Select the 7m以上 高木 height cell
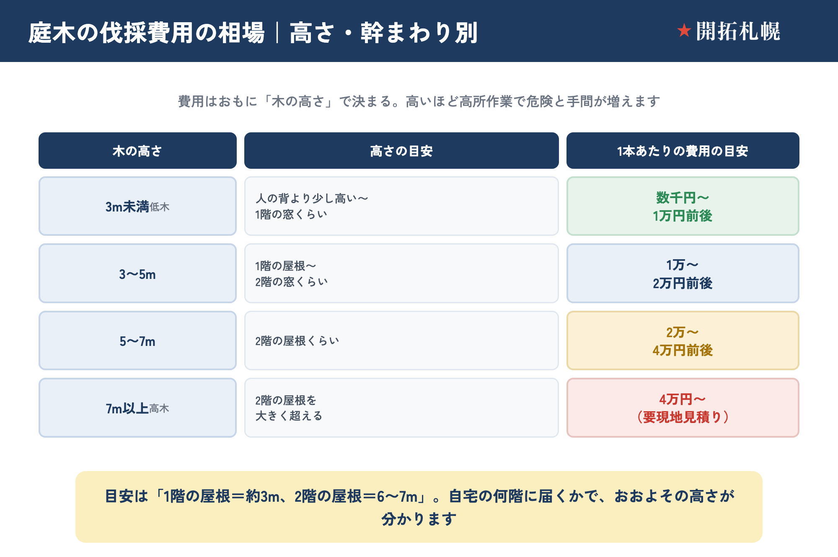 click(137, 408)
